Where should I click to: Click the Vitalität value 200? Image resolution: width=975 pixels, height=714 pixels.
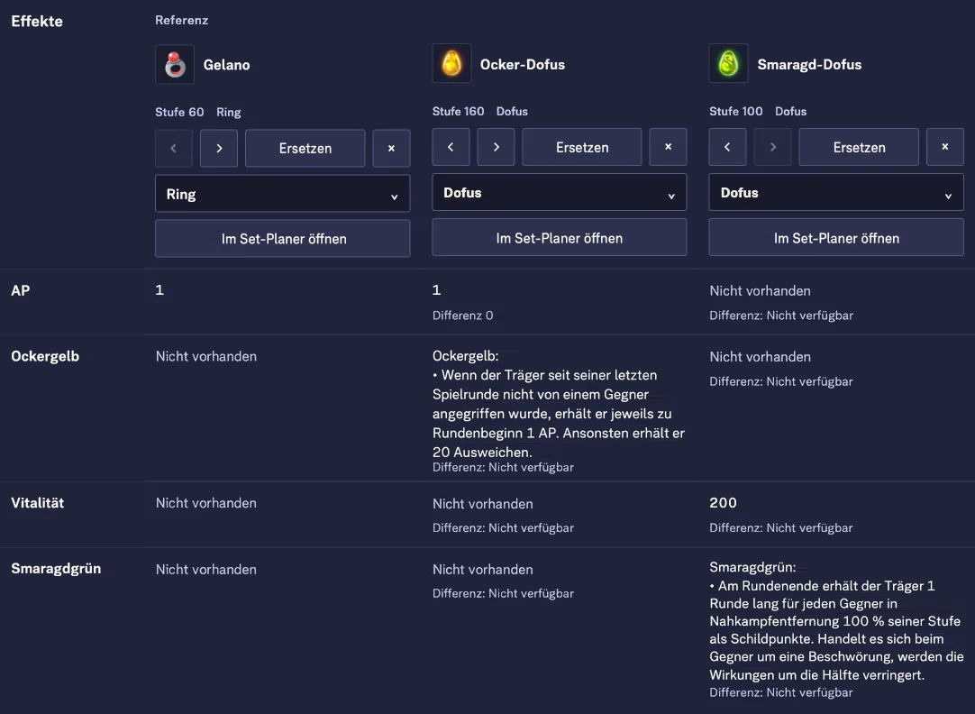724,502
